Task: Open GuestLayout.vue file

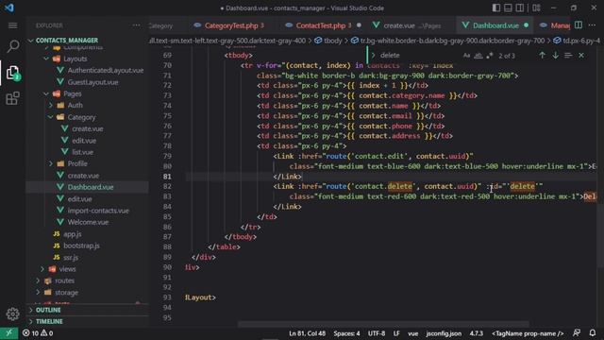Action: [92, 82]
